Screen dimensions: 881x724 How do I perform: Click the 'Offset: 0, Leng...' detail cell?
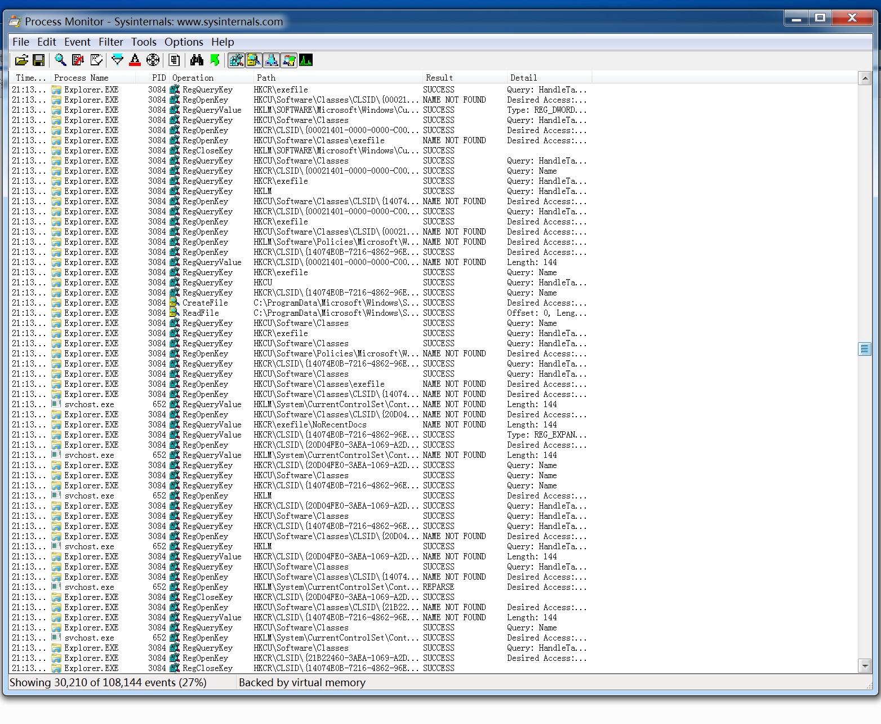click(546, 313)
